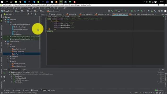Open Project panel settings gear
167x94 pixels.
tap(35, 14)
